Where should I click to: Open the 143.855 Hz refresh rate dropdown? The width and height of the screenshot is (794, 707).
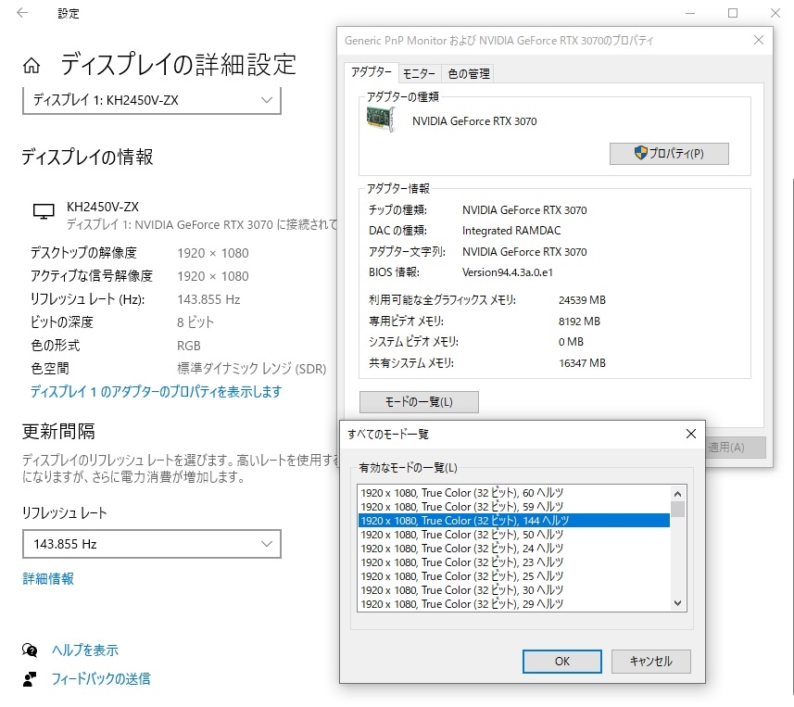152,544
